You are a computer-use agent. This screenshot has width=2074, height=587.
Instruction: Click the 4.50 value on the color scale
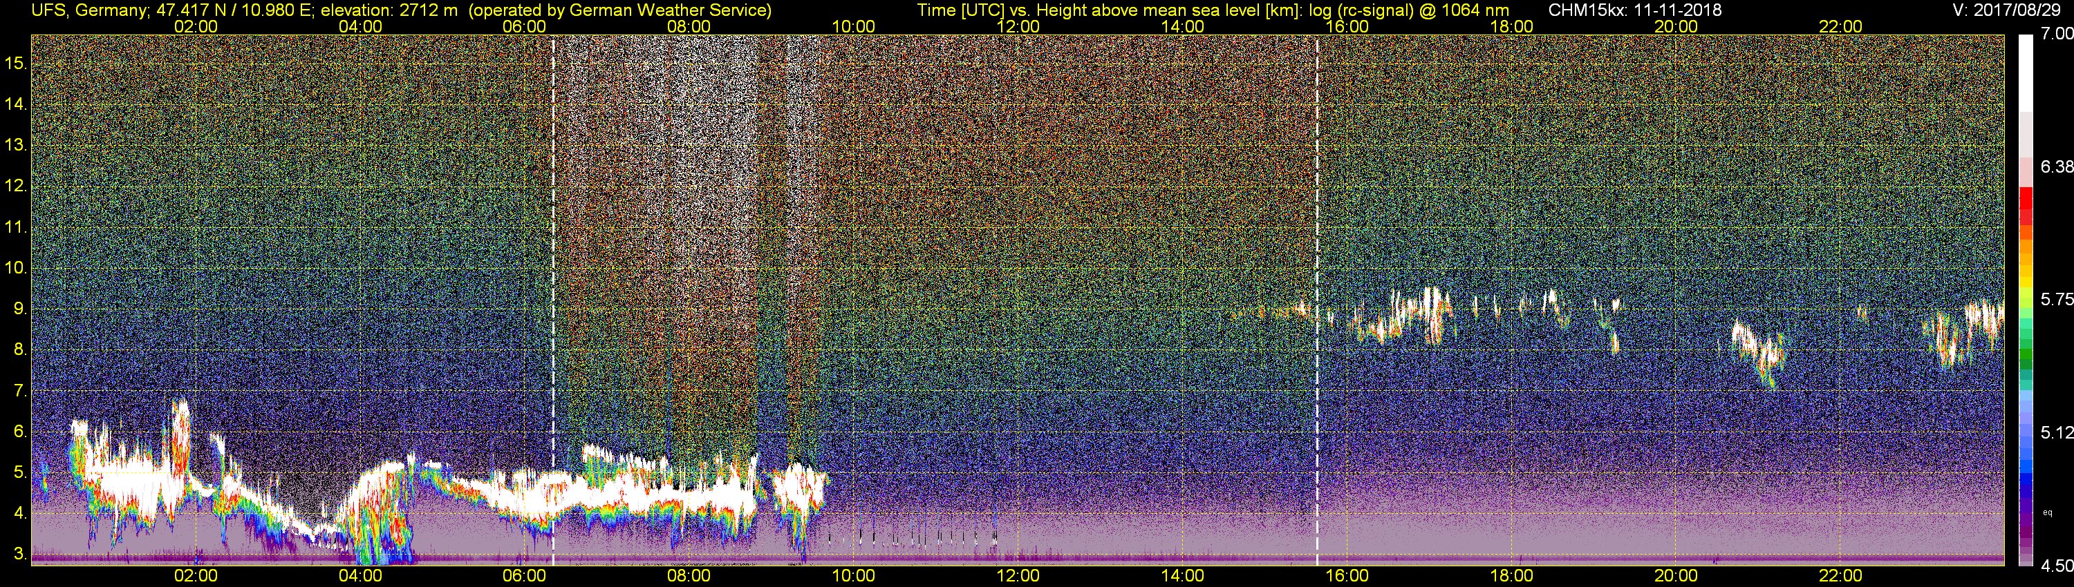[x=2058, y=566]
